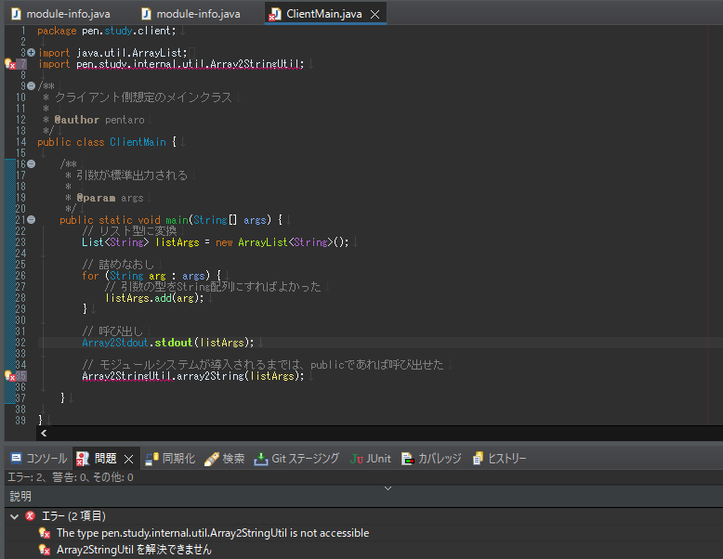
Task: Collapse the main method at line 21
Action: point(31,220)
